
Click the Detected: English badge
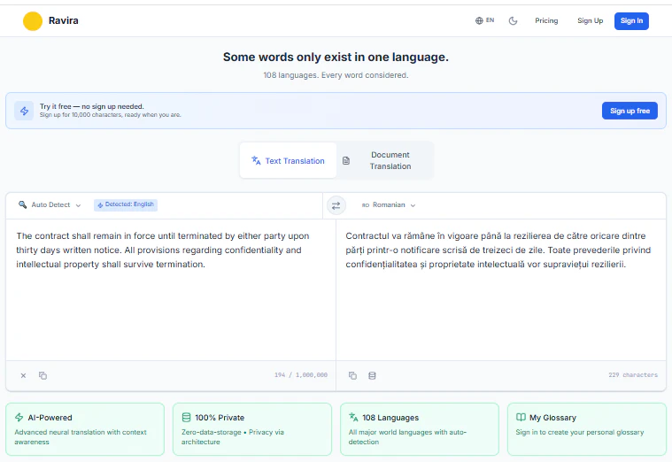tap(126, 204)
